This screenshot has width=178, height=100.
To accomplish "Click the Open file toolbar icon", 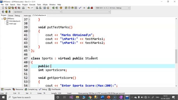I will (6, 8).
